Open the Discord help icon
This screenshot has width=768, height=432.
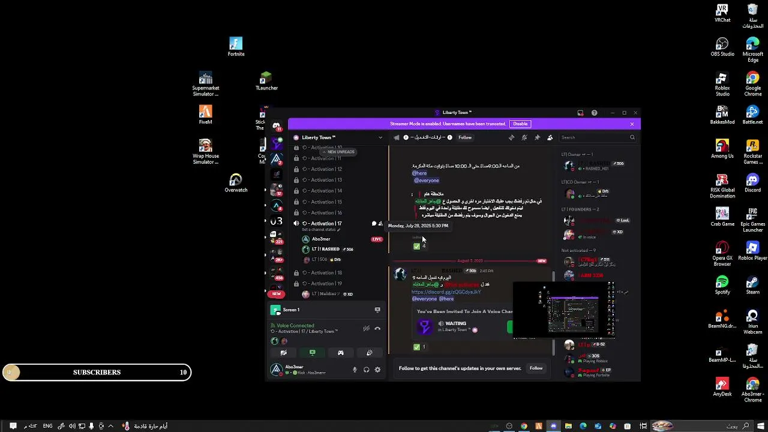[594, 113]
